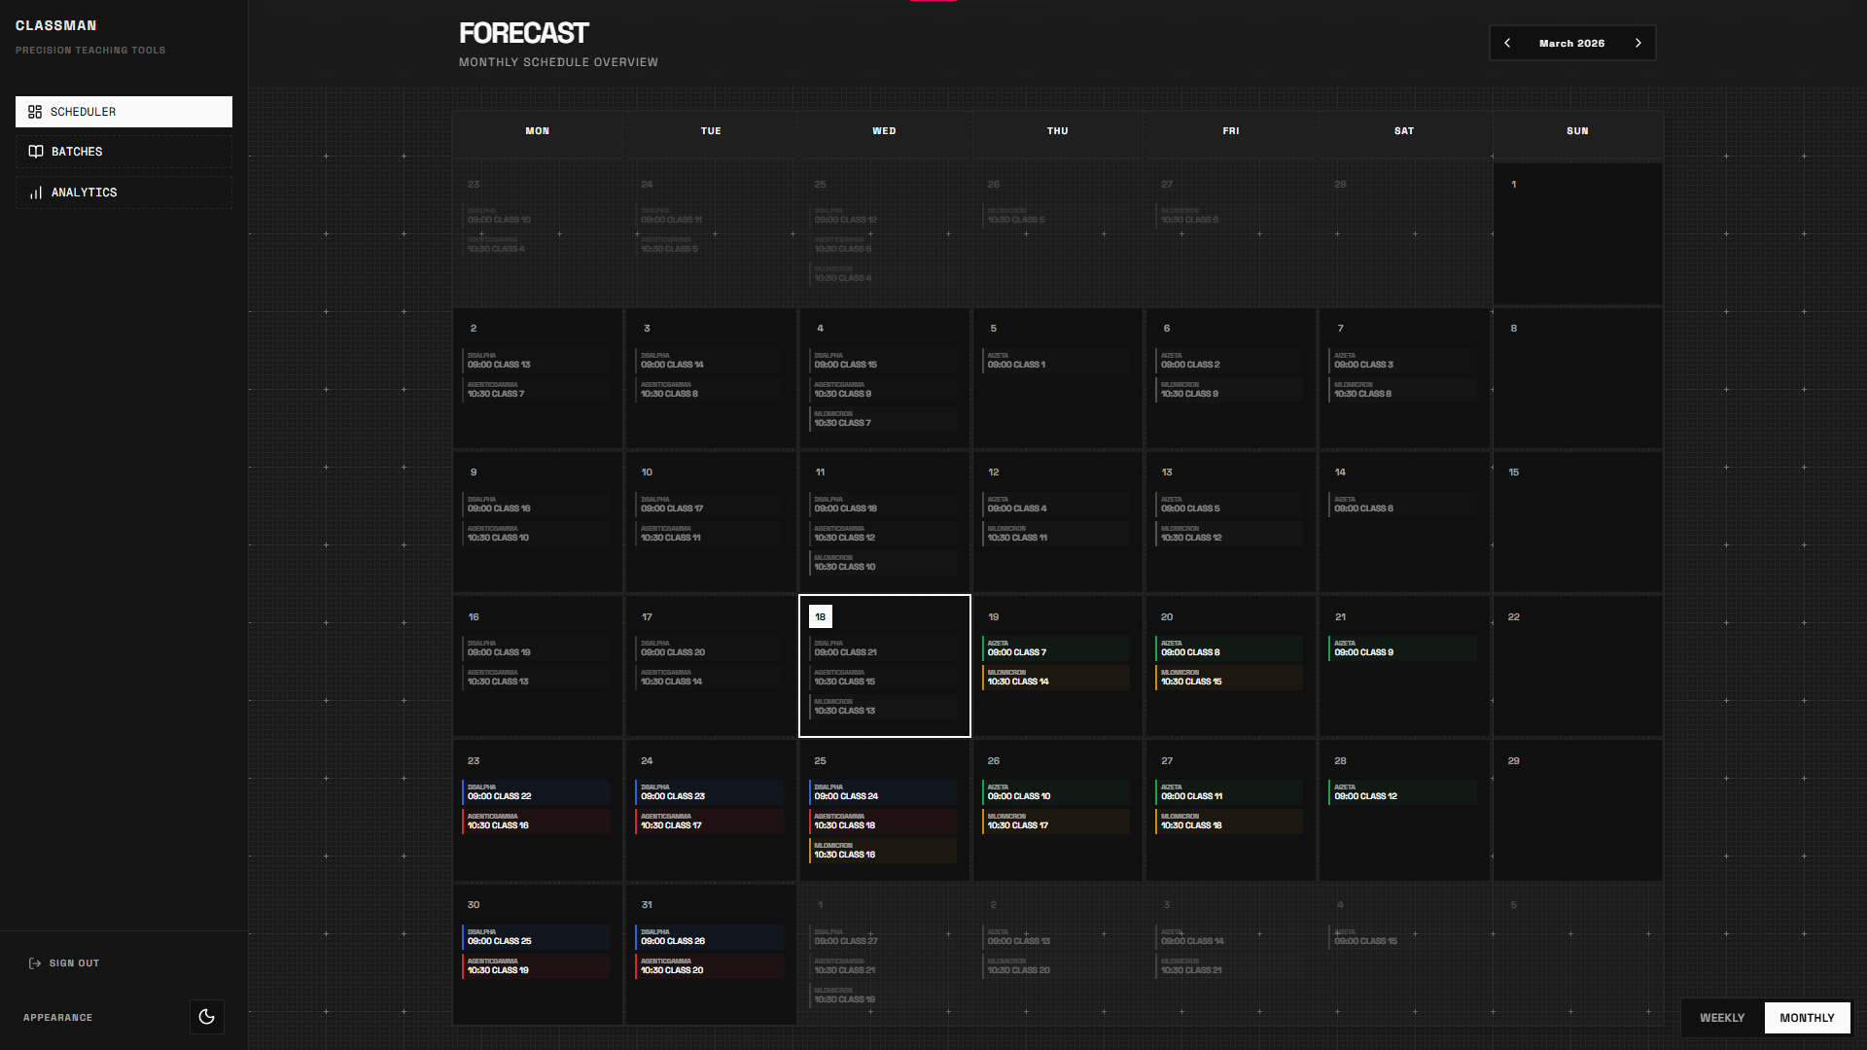
Task: Advance to next month with right chevron
Action: tap(1638, 43)
